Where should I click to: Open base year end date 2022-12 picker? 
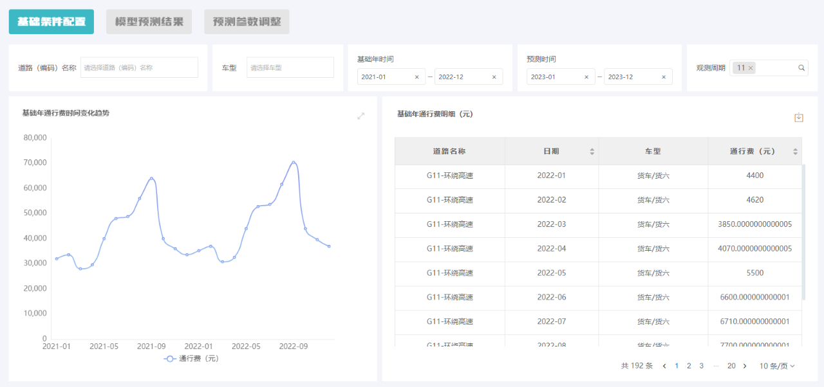(469, 77)
